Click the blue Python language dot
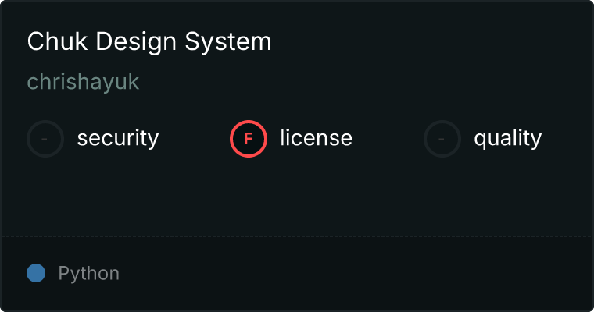This screenshot has height=312, width=594. (x=36, y=273)
